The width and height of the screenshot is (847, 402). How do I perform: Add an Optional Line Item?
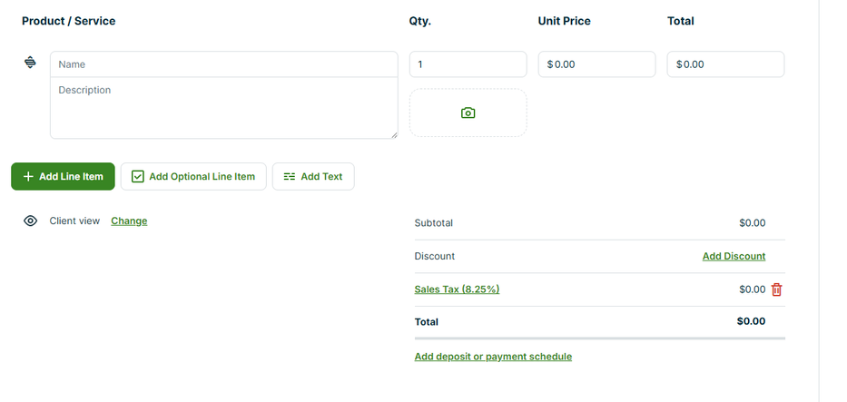(x=193, y=176)
